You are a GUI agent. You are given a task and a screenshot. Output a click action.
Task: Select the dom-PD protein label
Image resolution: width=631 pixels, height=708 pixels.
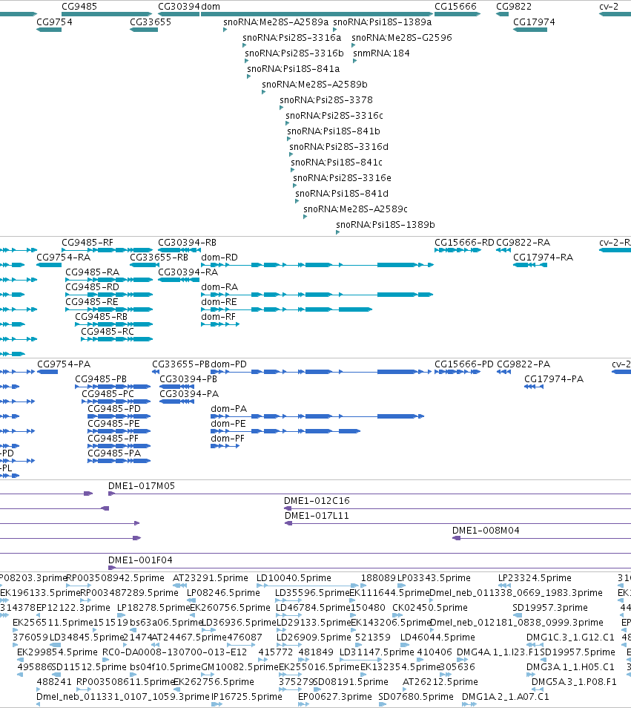point(228,364)
